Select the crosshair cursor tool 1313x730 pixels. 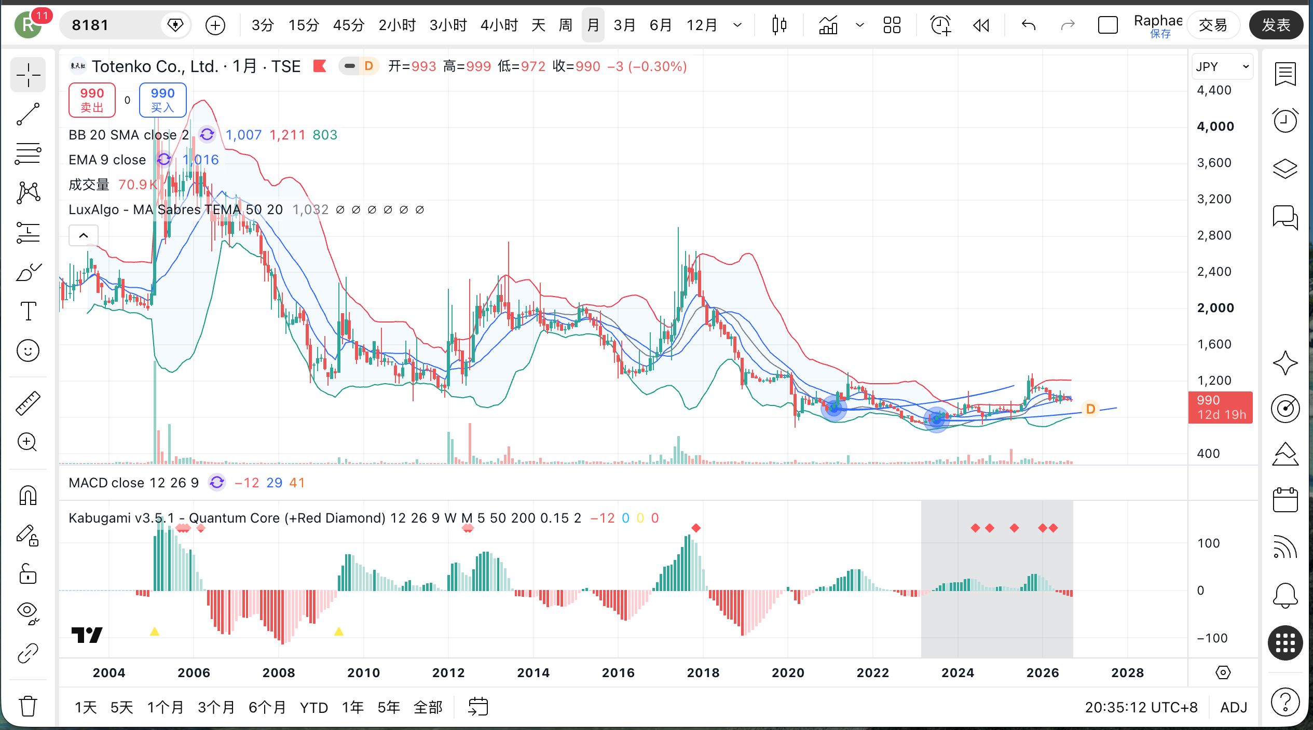coord(28,75)
